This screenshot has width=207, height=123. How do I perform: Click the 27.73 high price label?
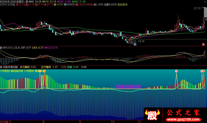point(197,9)
